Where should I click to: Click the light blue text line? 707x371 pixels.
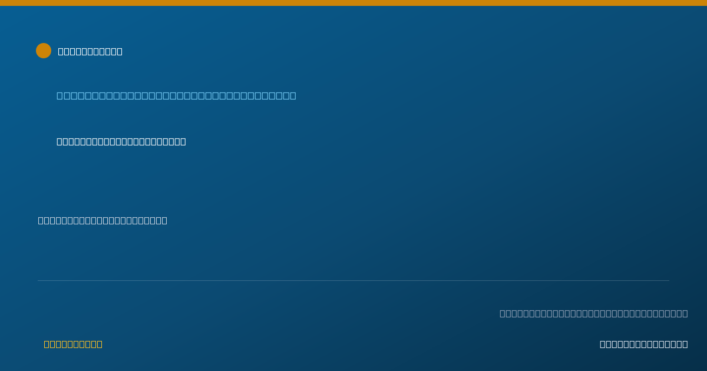[176, 95]
